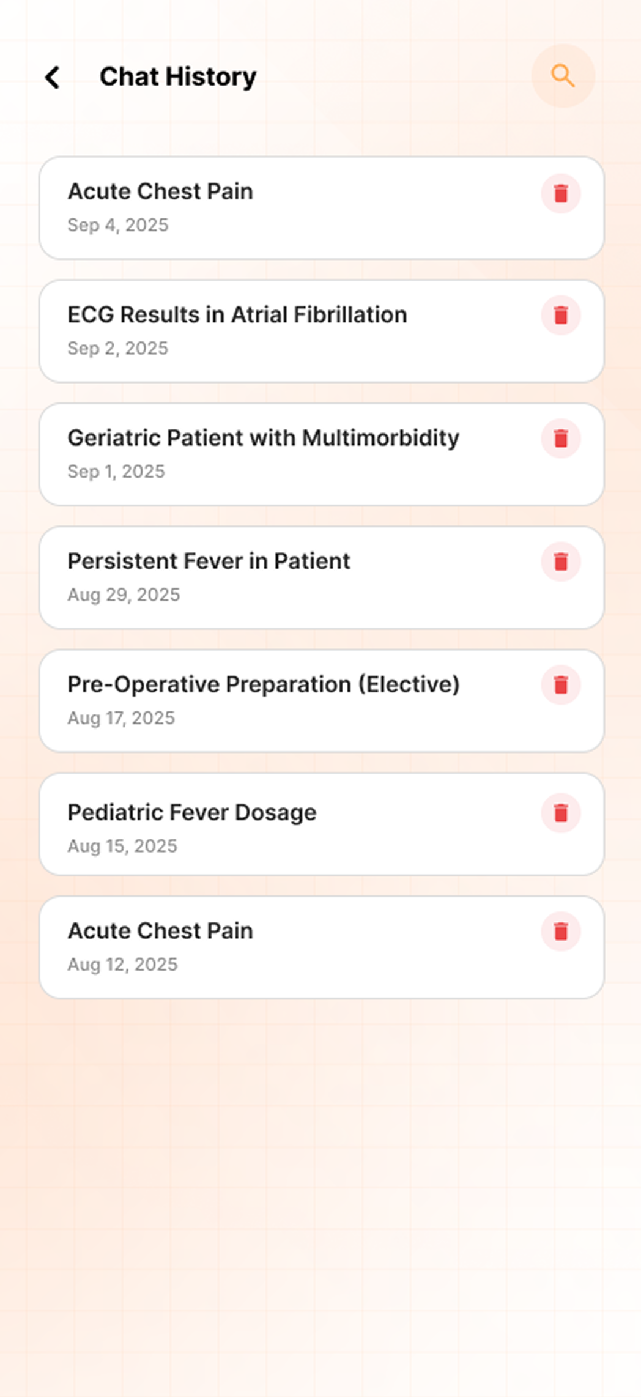This screenshot has width=641, height=1397.
Task: Open the Acute Chest Pain chat from Sep 4
Action: pos(160,192)
